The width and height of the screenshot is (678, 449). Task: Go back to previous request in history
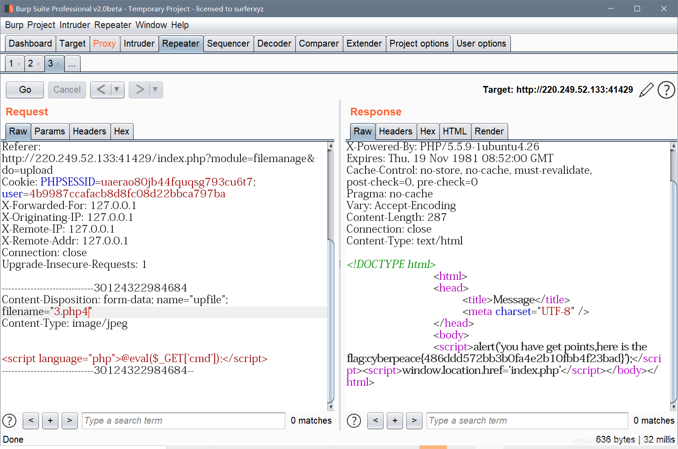101,90
